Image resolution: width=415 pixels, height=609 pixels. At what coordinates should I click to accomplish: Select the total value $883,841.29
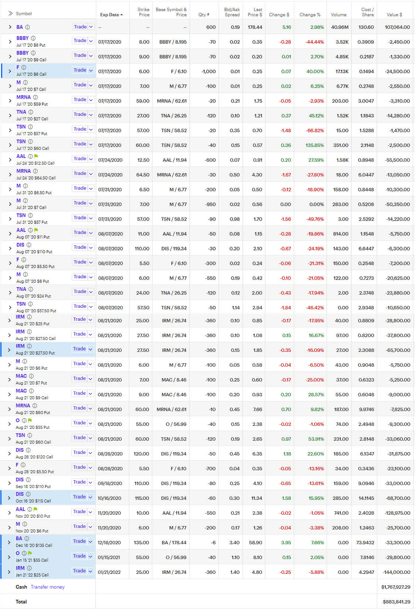(x=397, y=602)
